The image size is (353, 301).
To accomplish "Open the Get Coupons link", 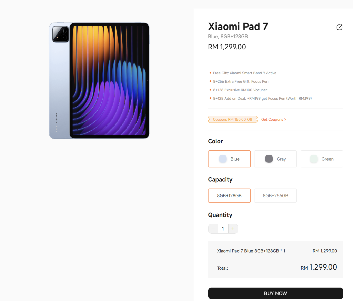I will click(274, 119).
